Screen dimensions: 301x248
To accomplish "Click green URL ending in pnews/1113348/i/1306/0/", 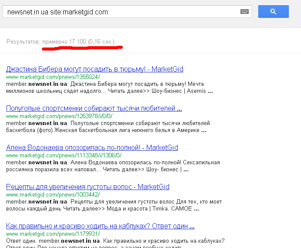I will [64, 155].
